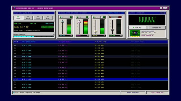
Task: Select the Square Wave tab
Action: tap(157, 27)
